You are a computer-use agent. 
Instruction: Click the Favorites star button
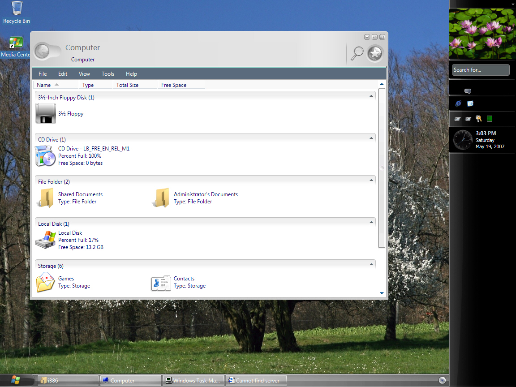(x=375, y=53)
